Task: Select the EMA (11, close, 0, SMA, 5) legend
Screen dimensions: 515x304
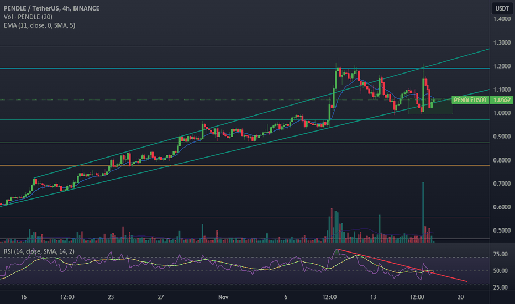Action: 39,25
